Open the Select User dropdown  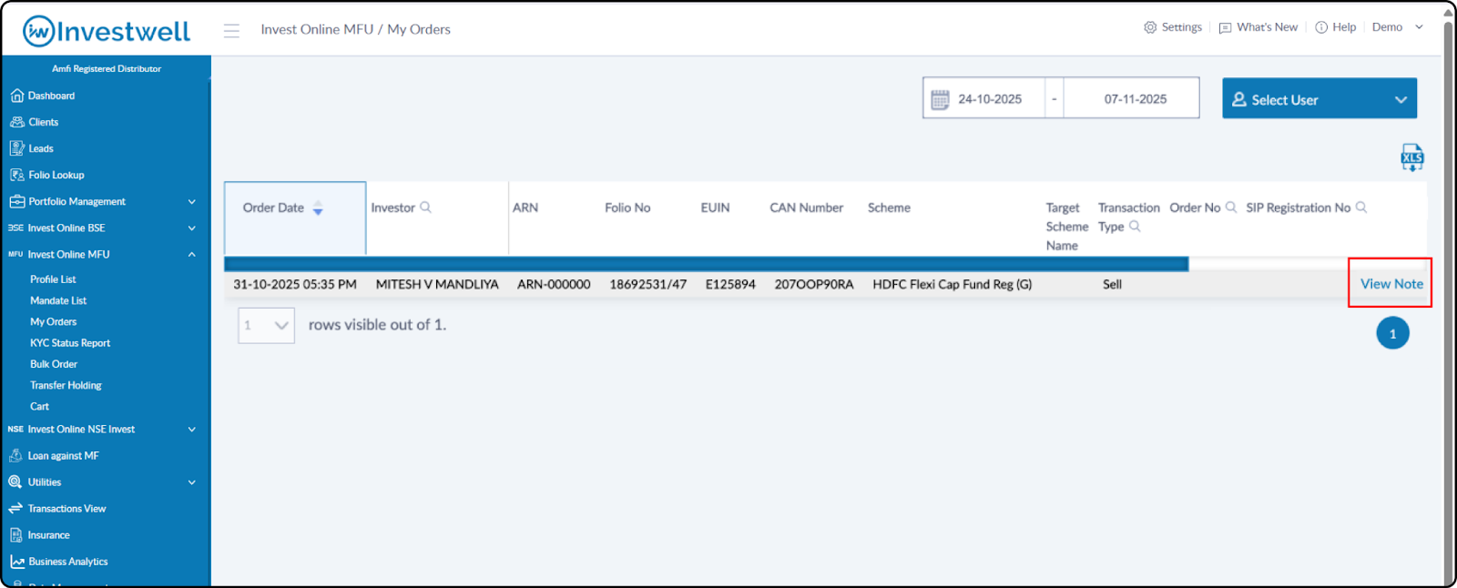point(1319,98)
